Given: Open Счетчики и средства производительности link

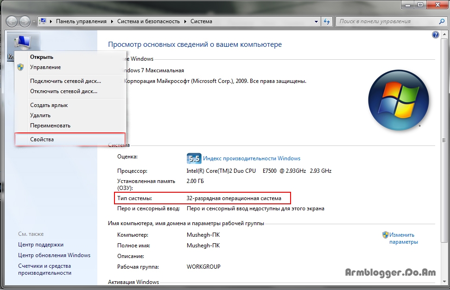Looking at the screenshot, I should click(44, 269).
